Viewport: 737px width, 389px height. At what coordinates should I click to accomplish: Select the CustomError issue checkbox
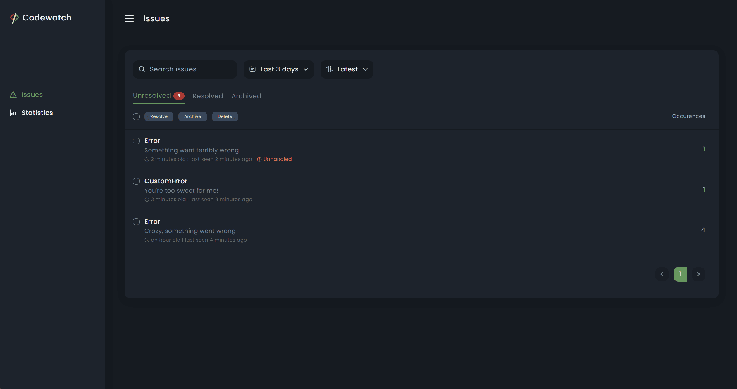point(136,181)
